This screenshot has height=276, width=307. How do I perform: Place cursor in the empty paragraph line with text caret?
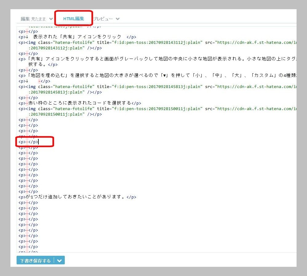click(28, 142)
